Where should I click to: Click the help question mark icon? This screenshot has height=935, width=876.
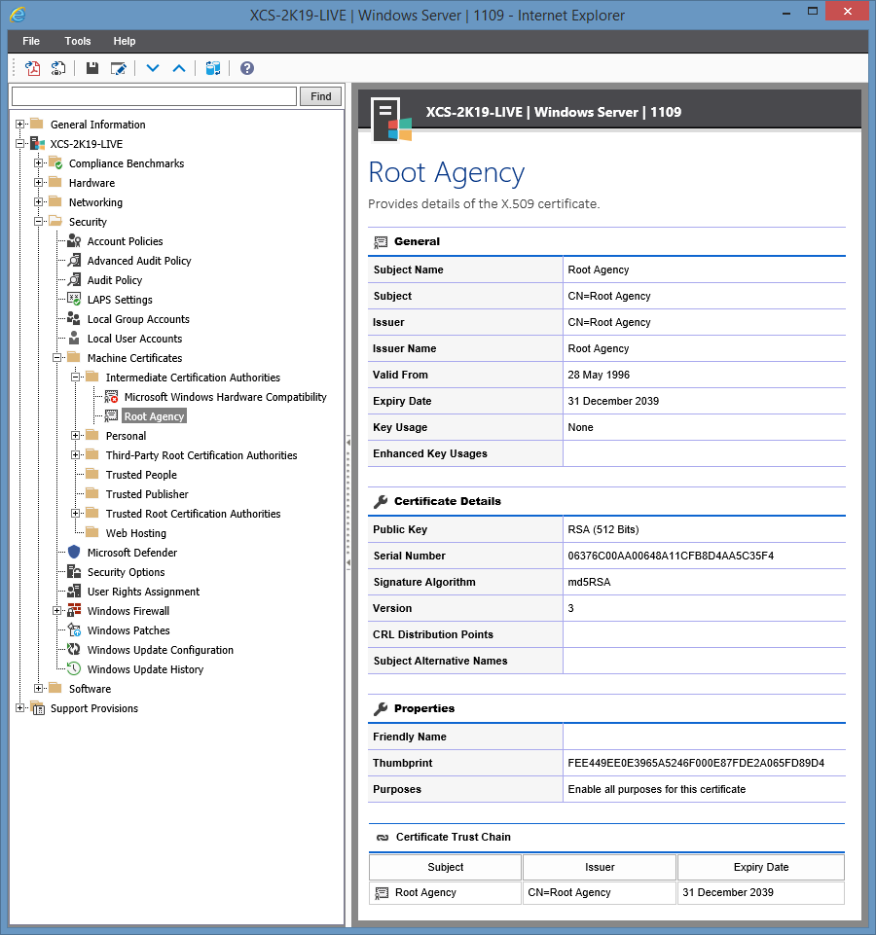(x=247, y=68)
